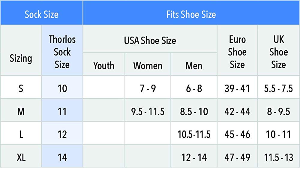Select the Thorlos Sock Size column heading

(x=62, y=50)
